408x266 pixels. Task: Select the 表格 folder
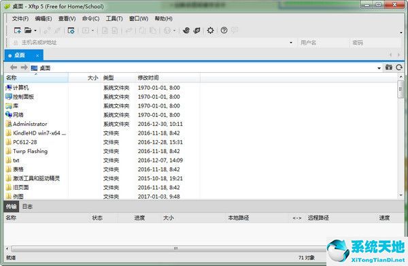(x=14, y=169)
